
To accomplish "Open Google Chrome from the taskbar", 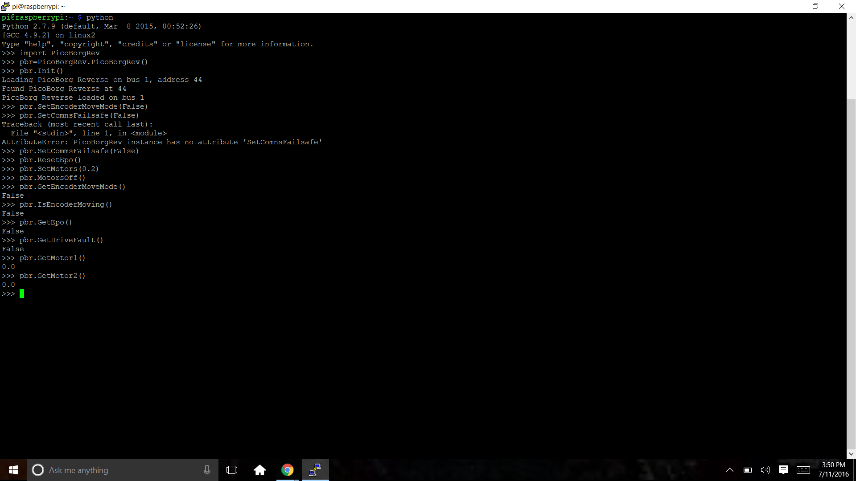I will (x=288, y=470).
